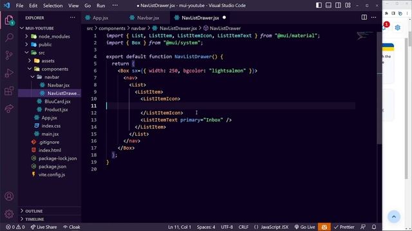
Task: Click the browser scroll-to-top arrow button
Action: tap(393, 217)
